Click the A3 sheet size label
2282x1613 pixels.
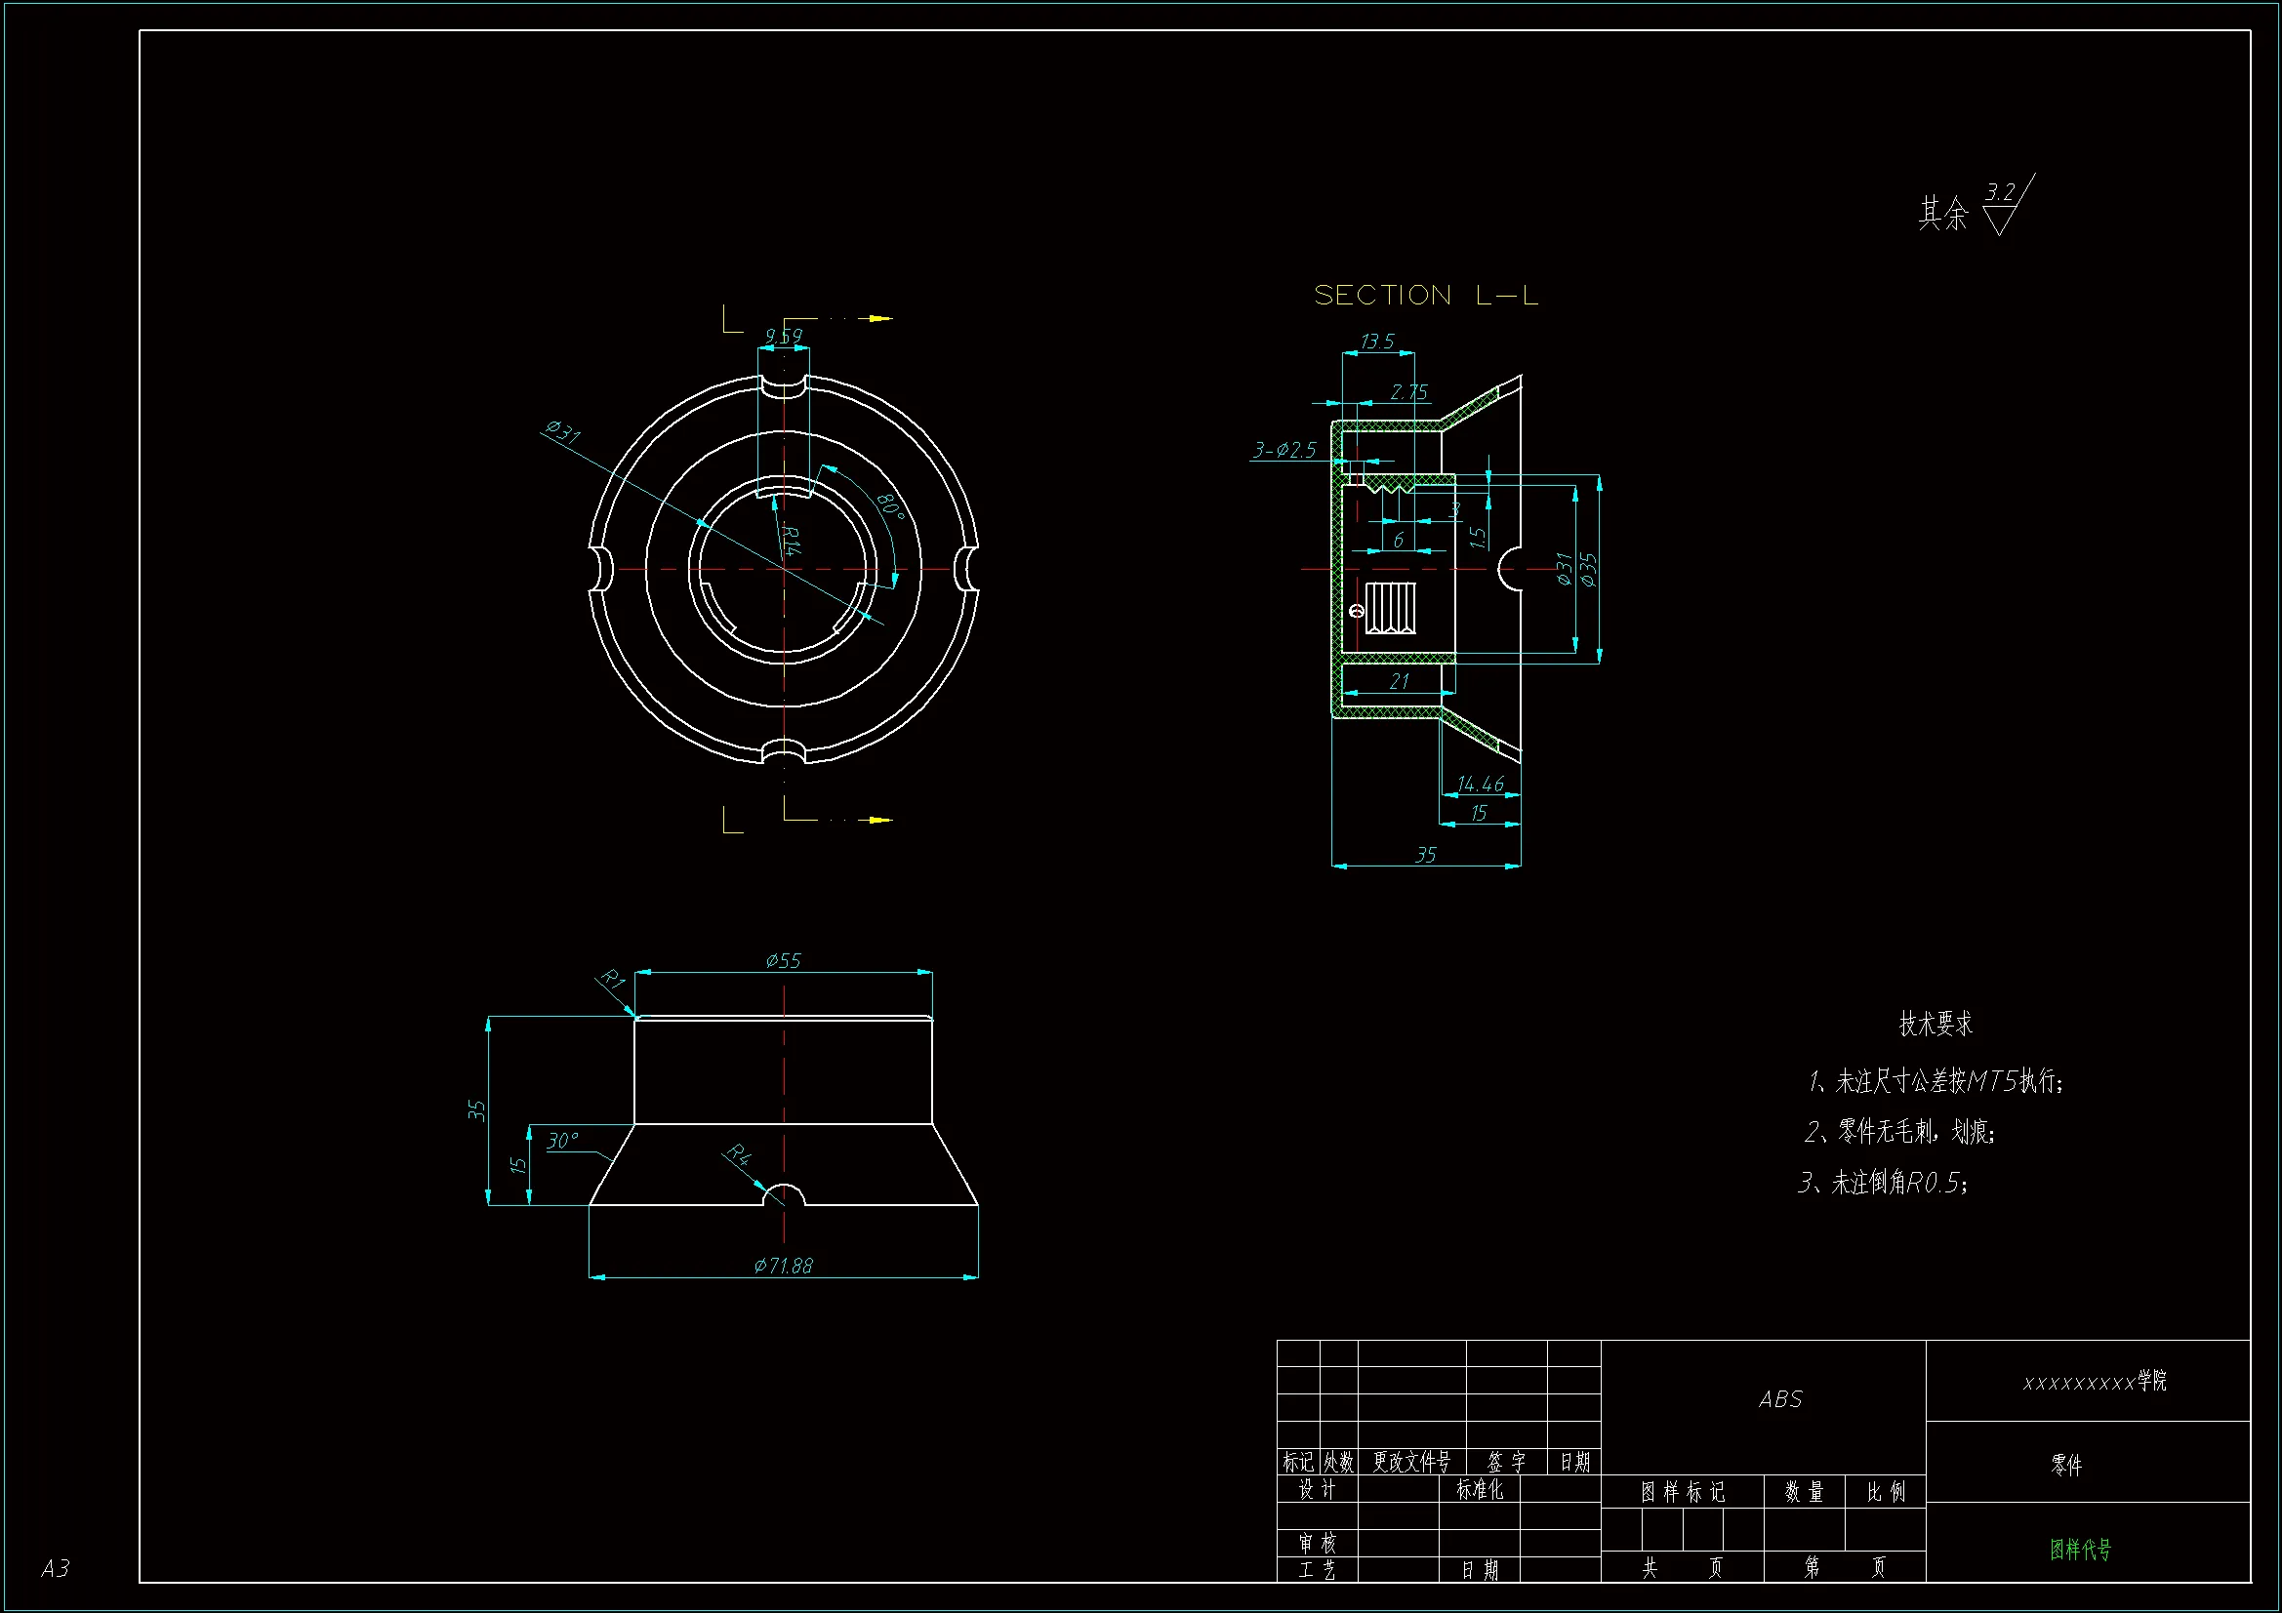click(55, 1568)
